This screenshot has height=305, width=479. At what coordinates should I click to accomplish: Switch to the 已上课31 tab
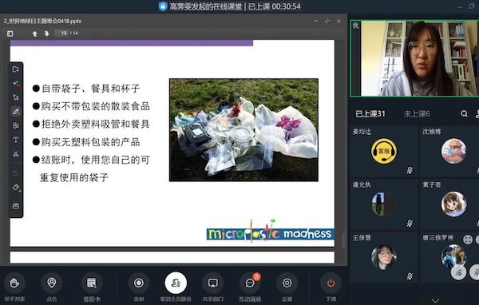coord(370,114)
